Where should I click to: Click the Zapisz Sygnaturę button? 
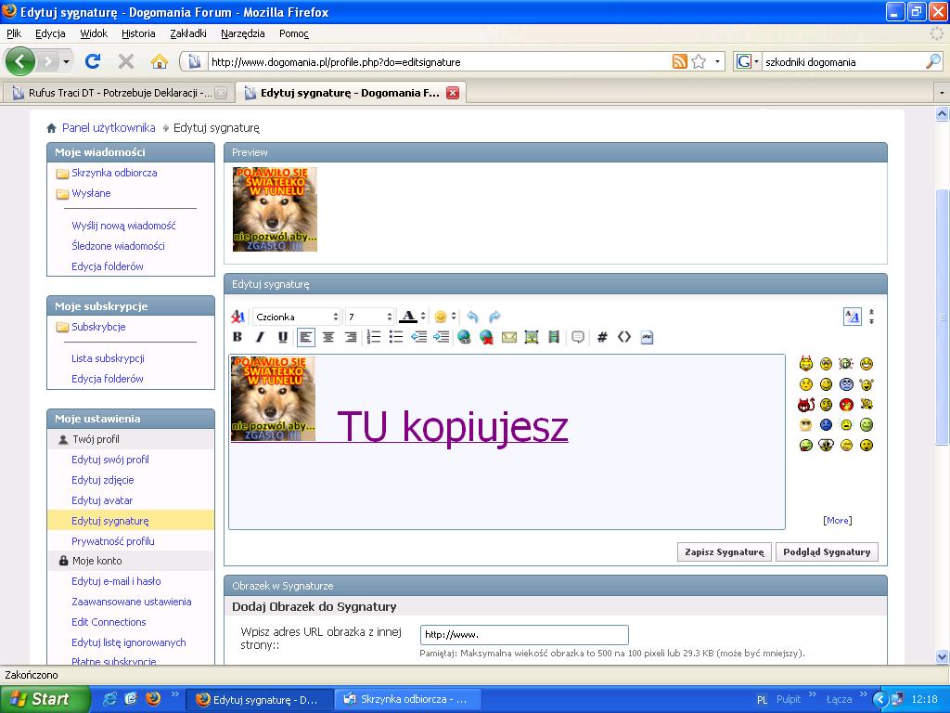click(x=724, y=551)
